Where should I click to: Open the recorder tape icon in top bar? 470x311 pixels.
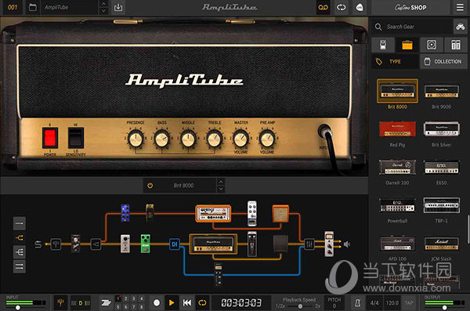[323, 7]
